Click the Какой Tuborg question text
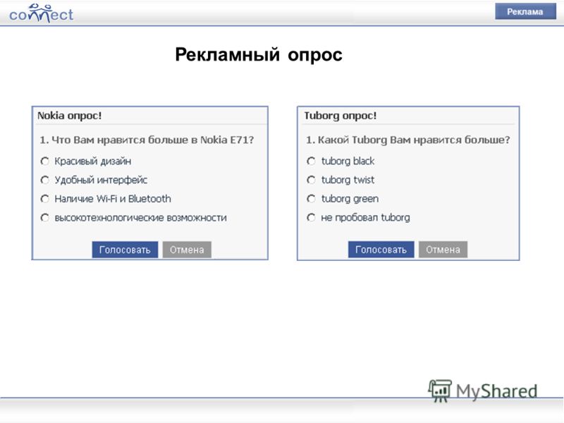Viewport: 564px width, 423px height. pyautogui.click(x=408, y=140)
